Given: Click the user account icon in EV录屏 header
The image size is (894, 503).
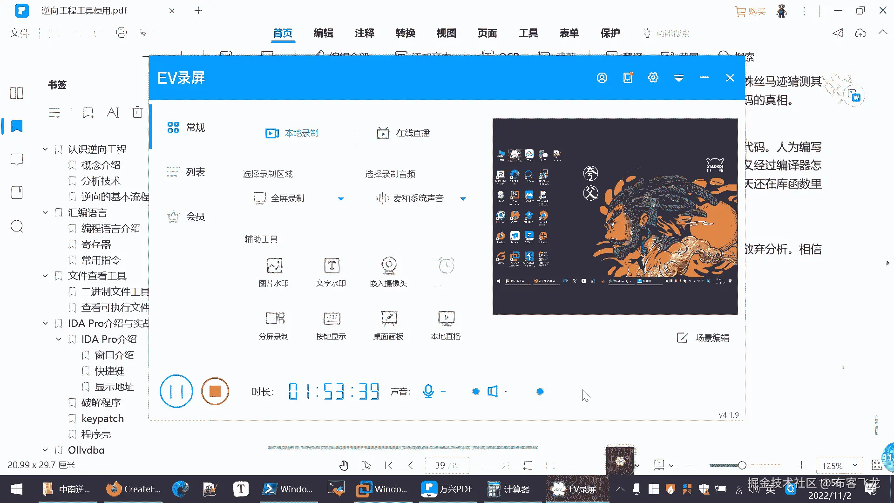Looking at the screenshot, I should 602,78.
